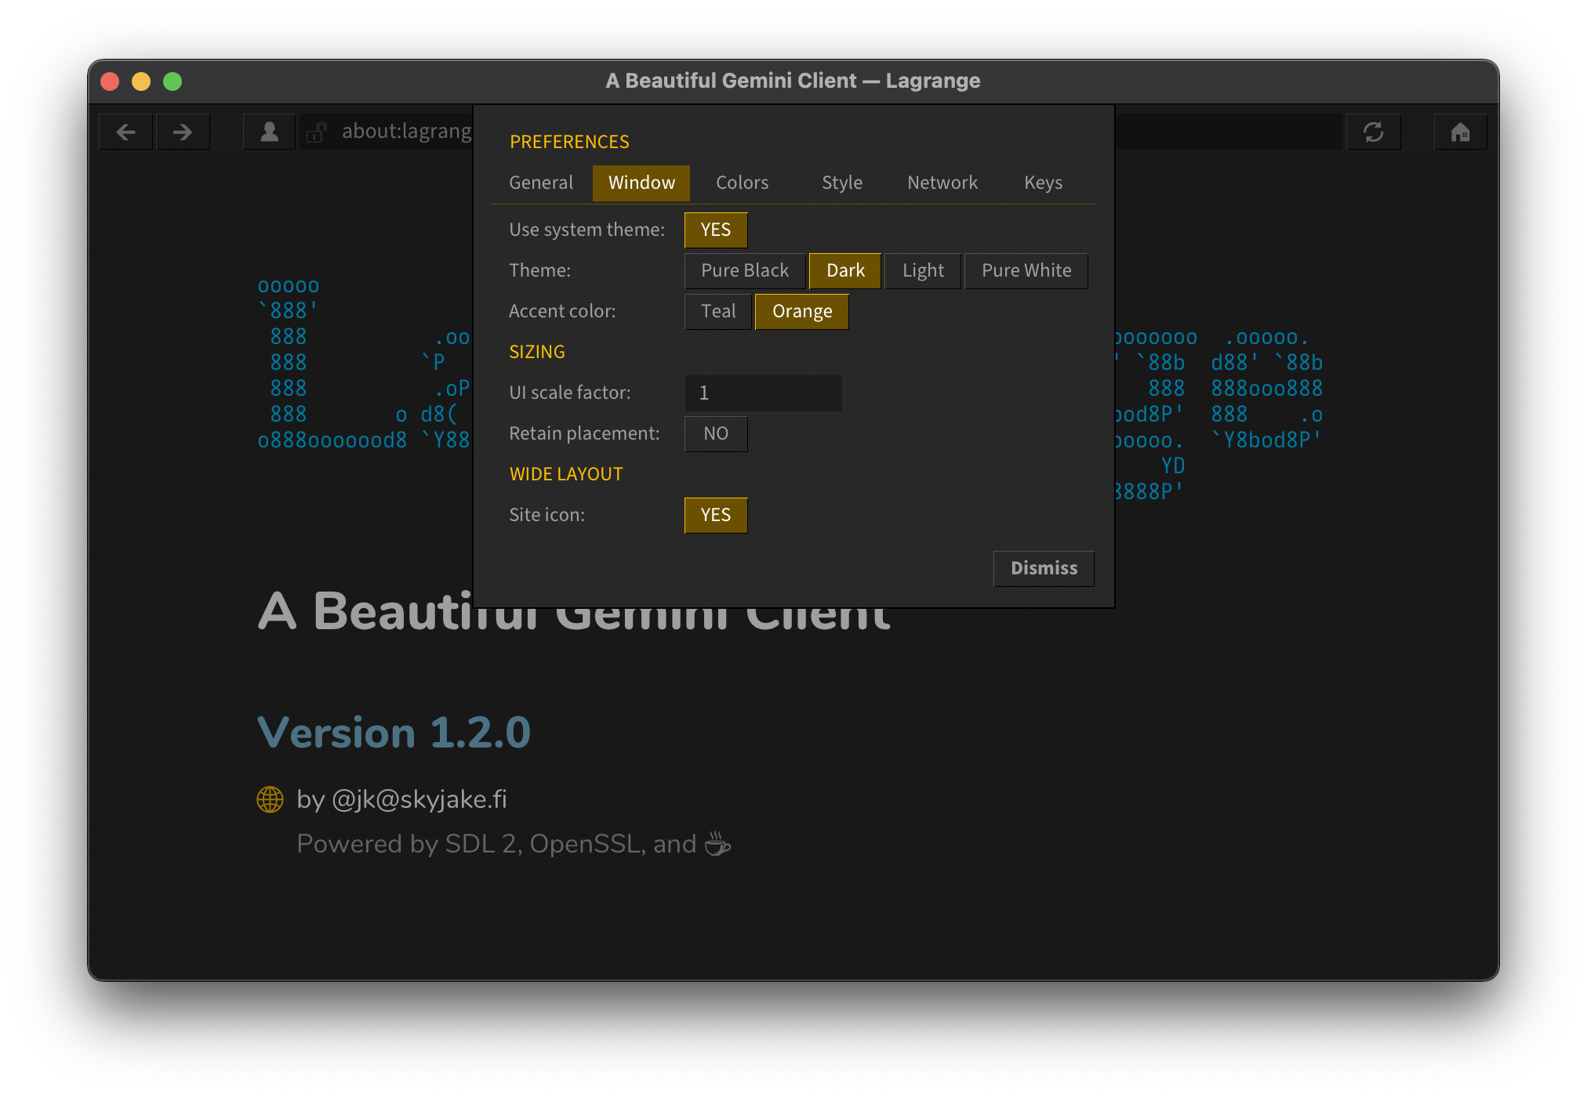The image size is (1587, 1097).
Task: Open the identity (person) menu
Action: [x=269, y=132]
